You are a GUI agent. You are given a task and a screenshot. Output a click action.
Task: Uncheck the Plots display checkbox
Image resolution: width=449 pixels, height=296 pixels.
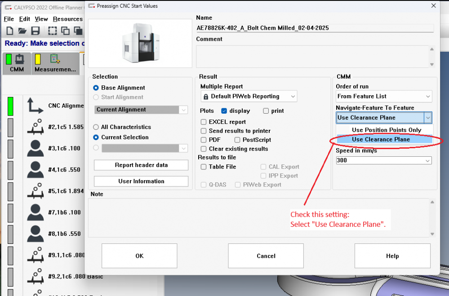(224, 111)
